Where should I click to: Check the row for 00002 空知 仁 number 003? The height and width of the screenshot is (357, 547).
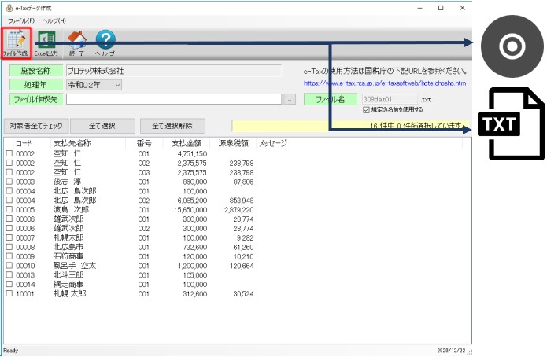(9, 172)
